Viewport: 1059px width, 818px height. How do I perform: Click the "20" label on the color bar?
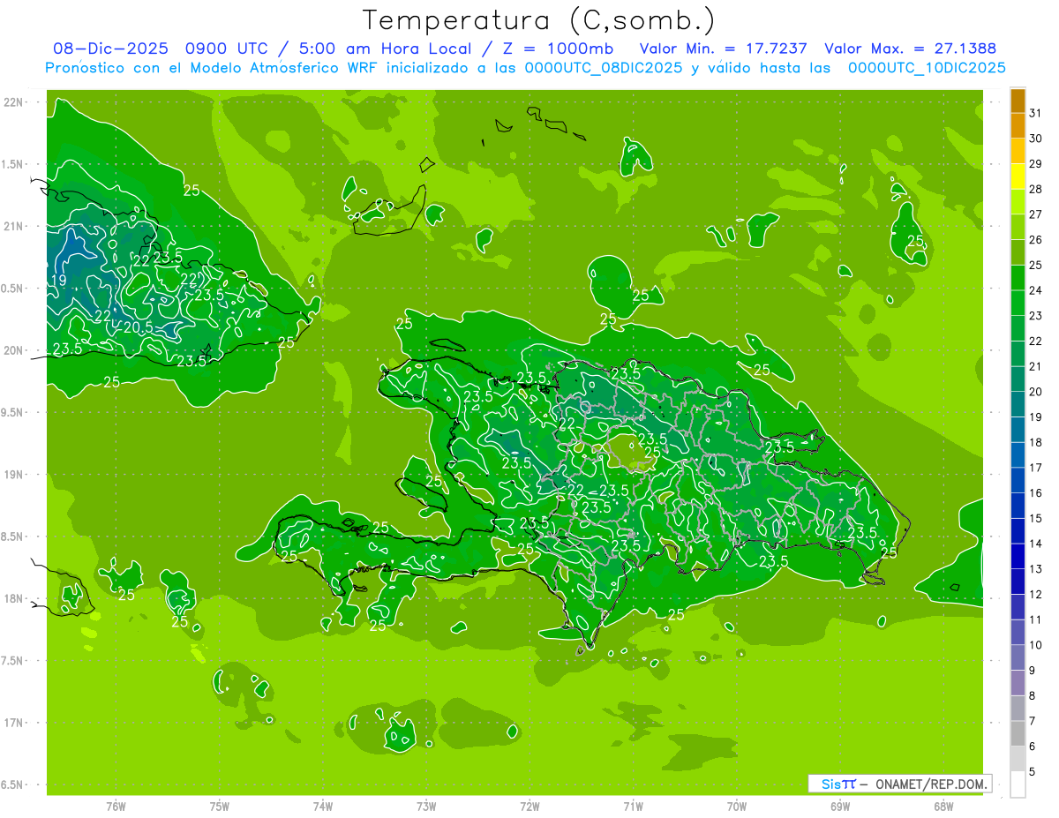click(x=1035, y=392)
